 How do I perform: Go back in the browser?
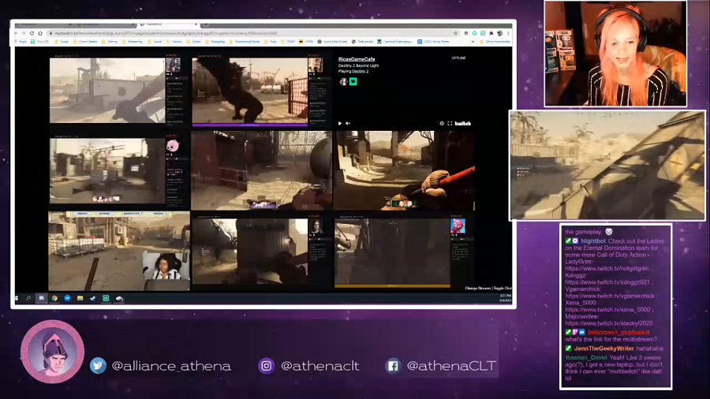[x=16, y=33]
